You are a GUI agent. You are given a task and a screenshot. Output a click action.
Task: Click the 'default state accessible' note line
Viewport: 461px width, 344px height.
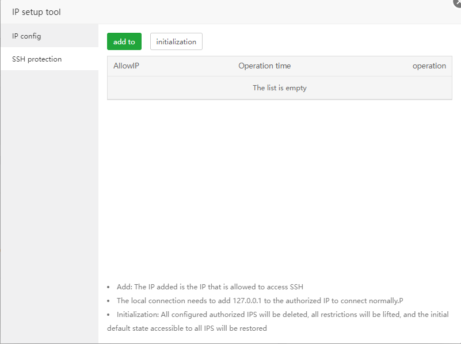tap(187, 328)
